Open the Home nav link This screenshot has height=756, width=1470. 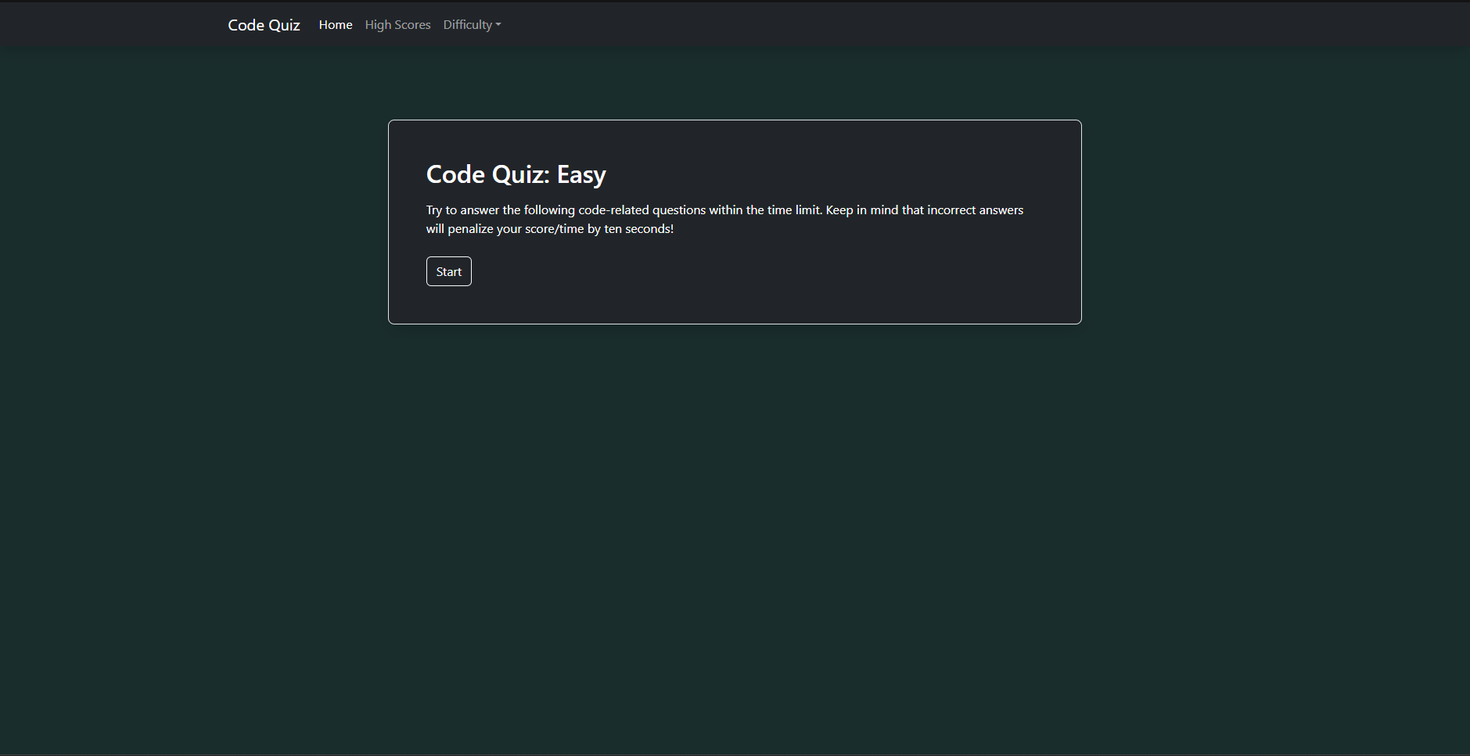[x=336, y=25]
